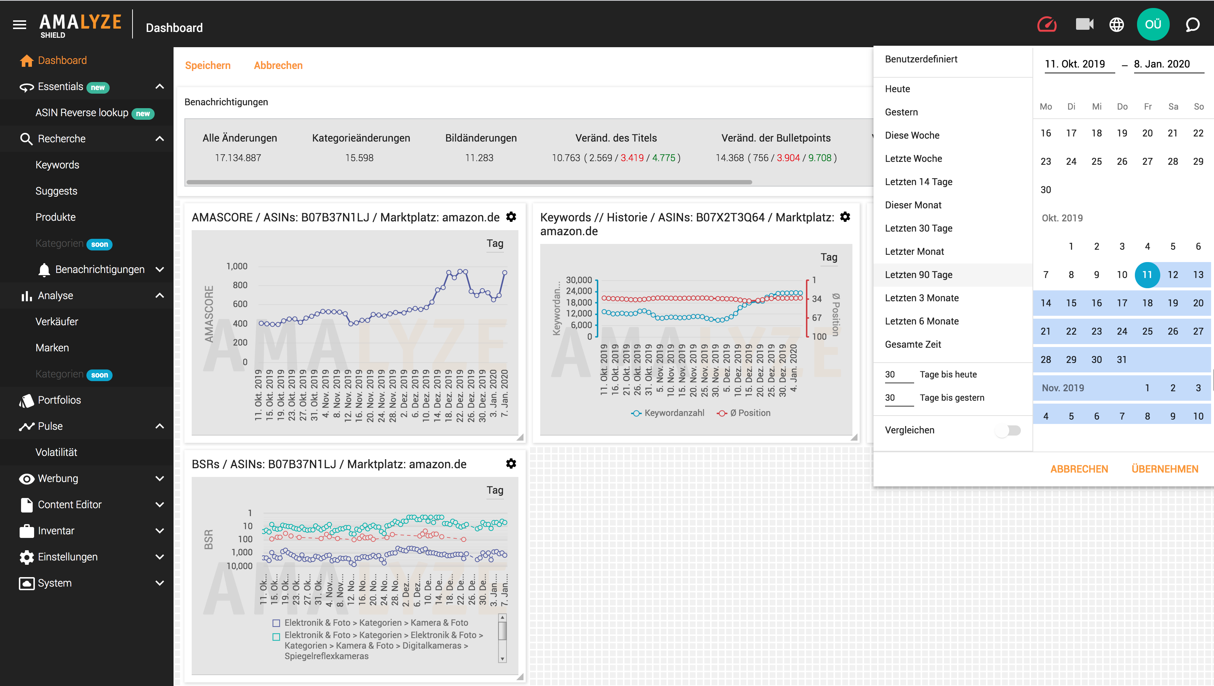Click the Inventar briefcase icon
Viewport: 1214px width, 686px height.
[x=27, y=531]
